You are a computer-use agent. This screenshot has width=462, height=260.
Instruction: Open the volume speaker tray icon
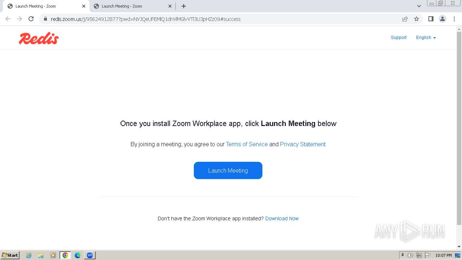coord(410,255)
